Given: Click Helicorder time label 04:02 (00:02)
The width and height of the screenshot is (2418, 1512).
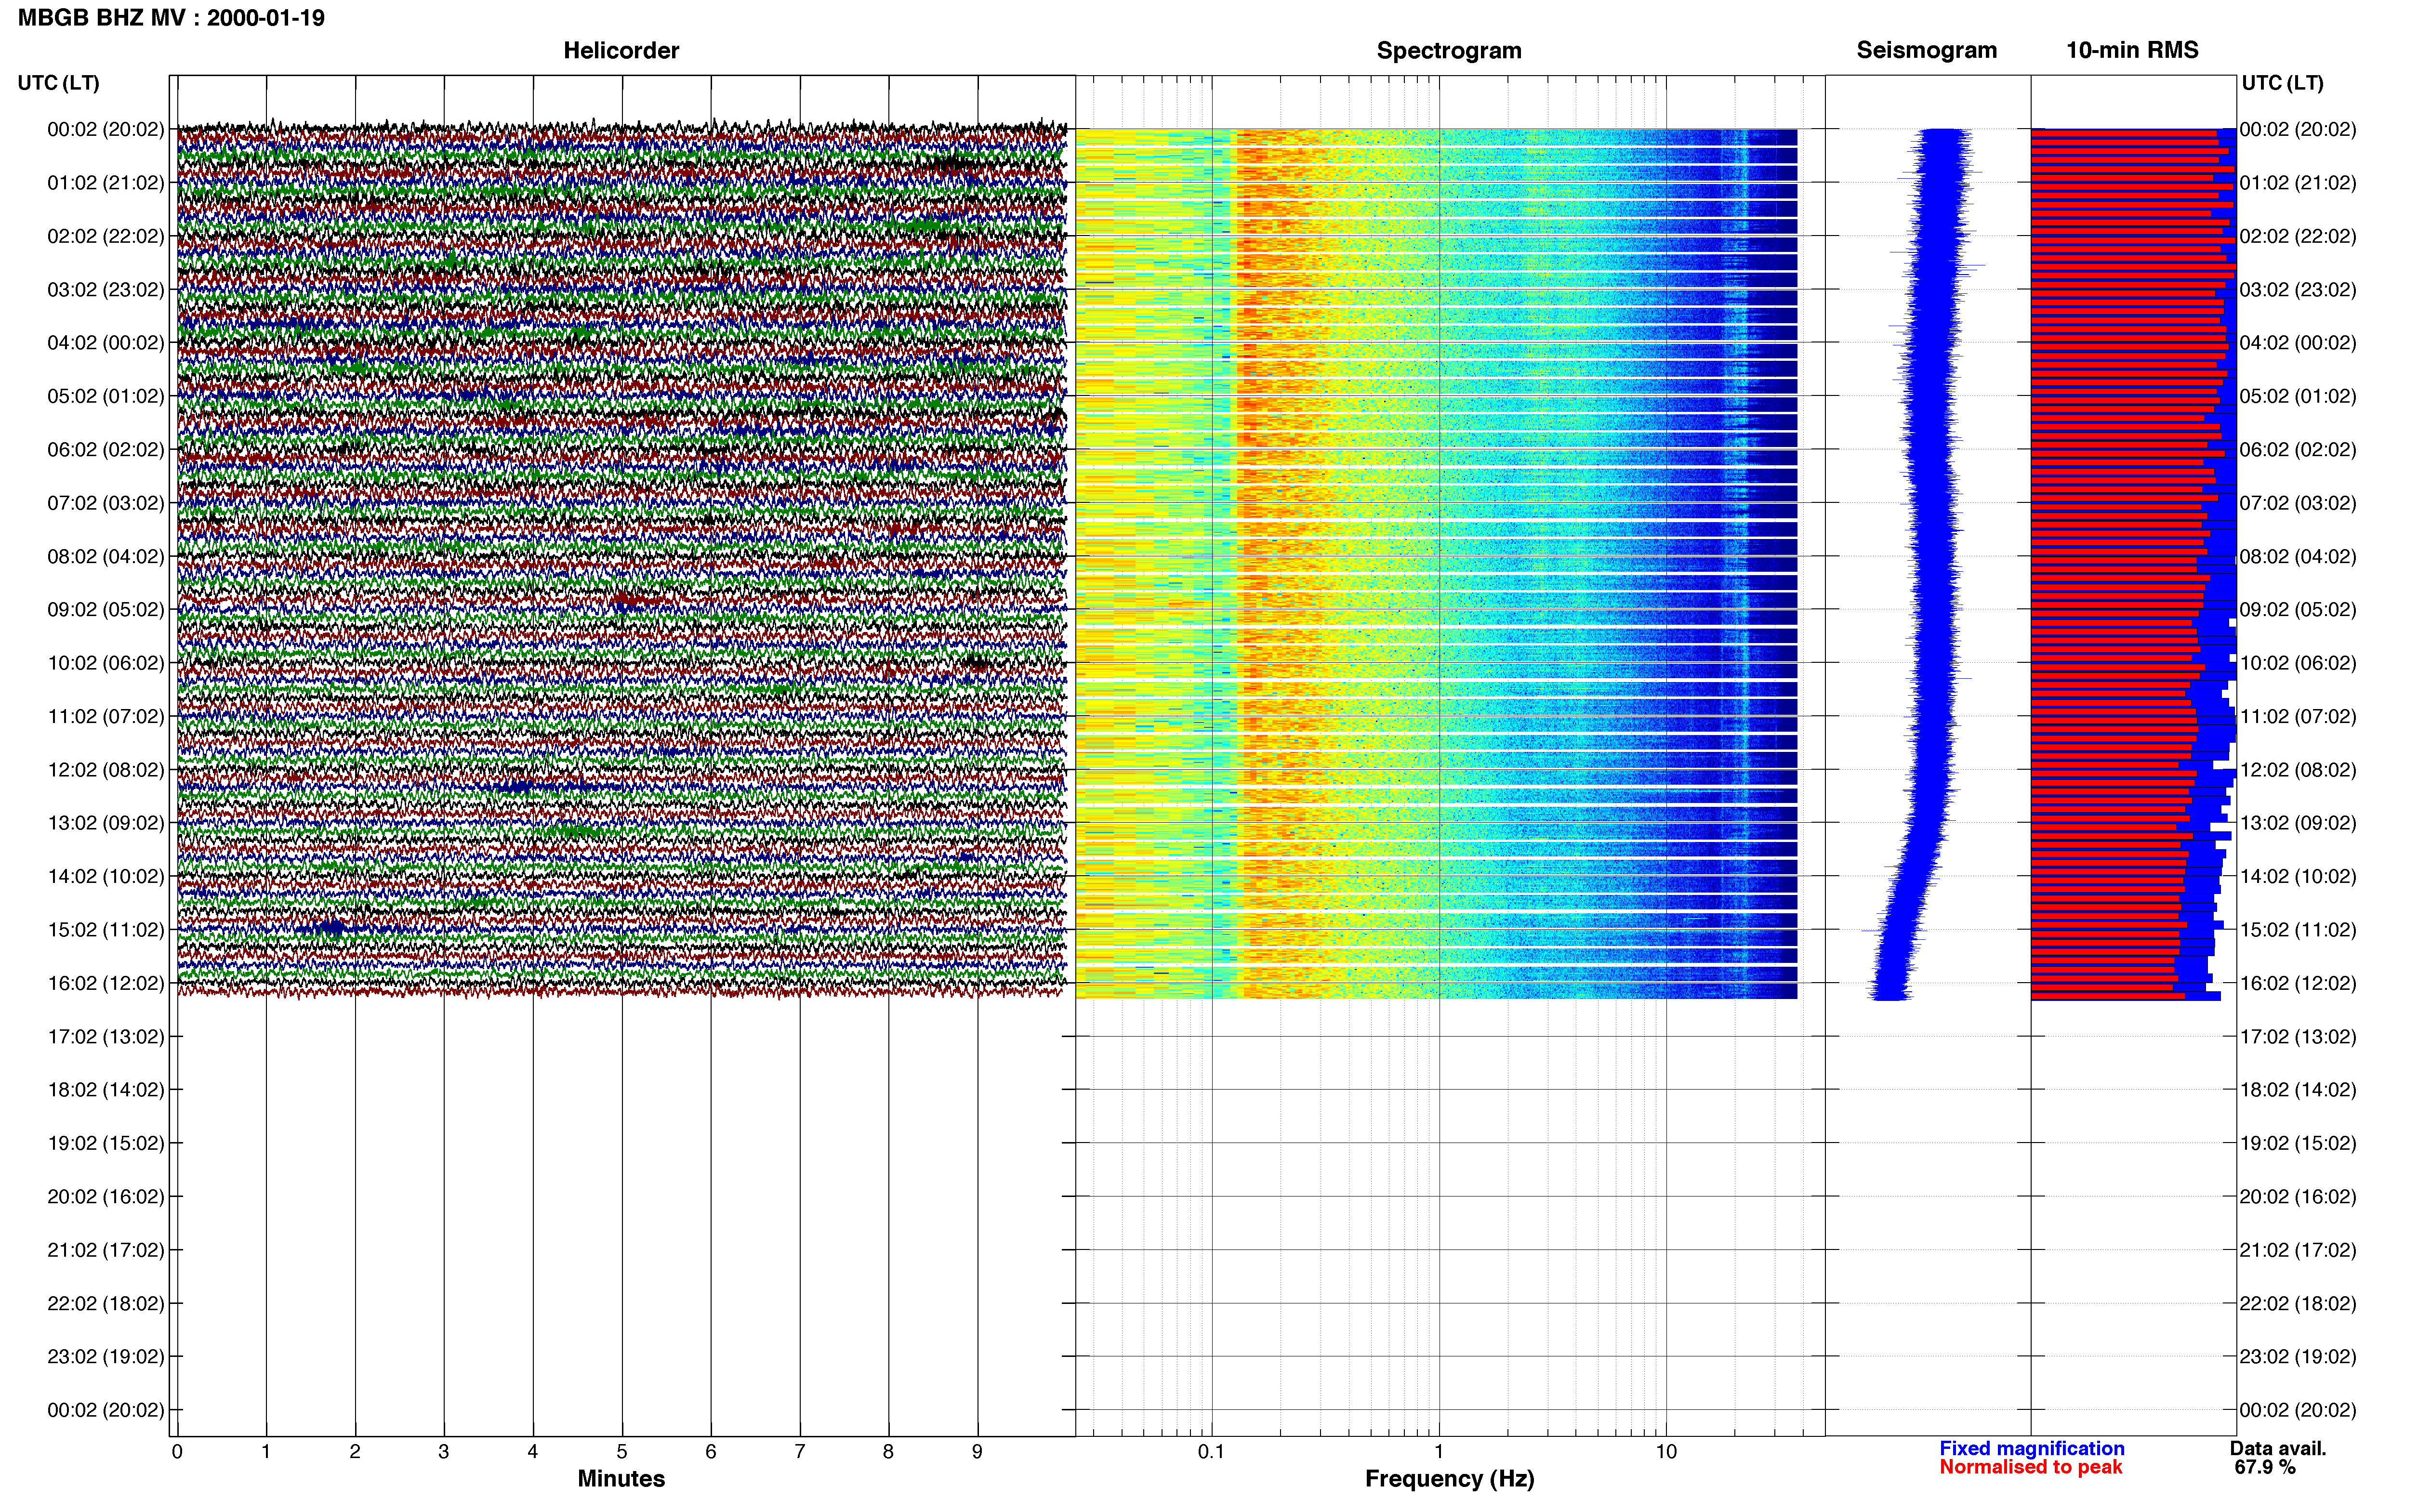Looking at the screenshot, I should point(106,343).
